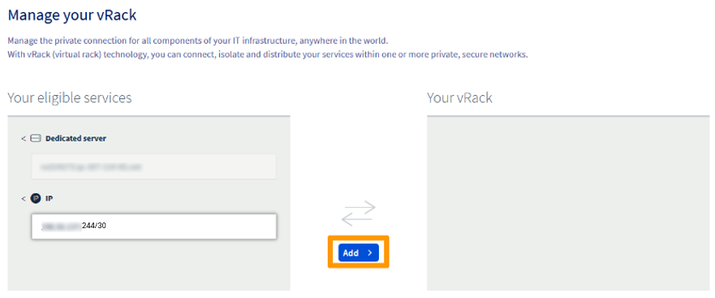
Task: Click empty space below the IP entry
Action: (x=149, y=265)
